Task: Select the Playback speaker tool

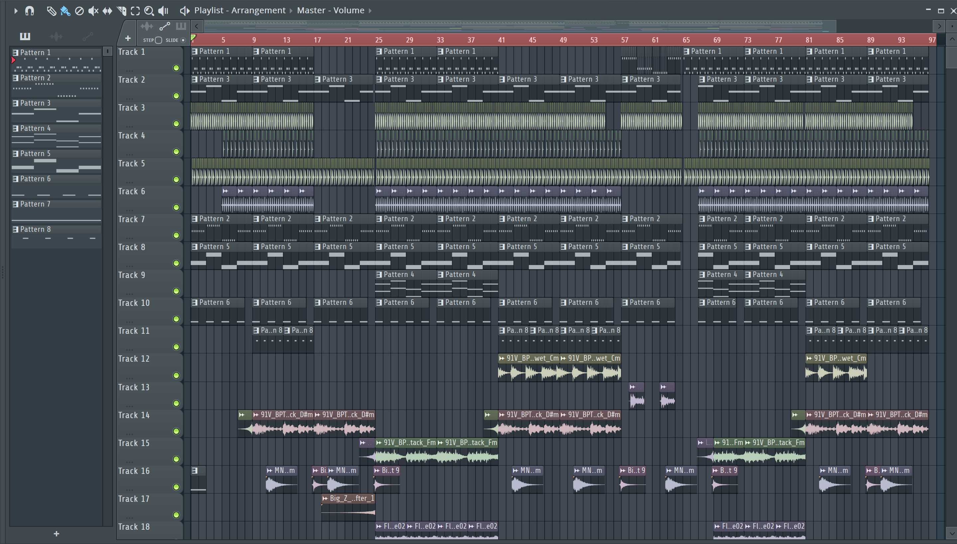Action: tap(163, 11)
